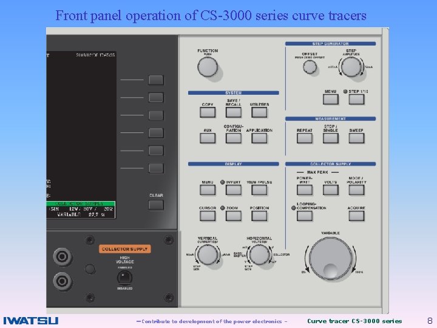437x328 pixels.
Task: Click the APPLICATION button
Action: point(259,138)
